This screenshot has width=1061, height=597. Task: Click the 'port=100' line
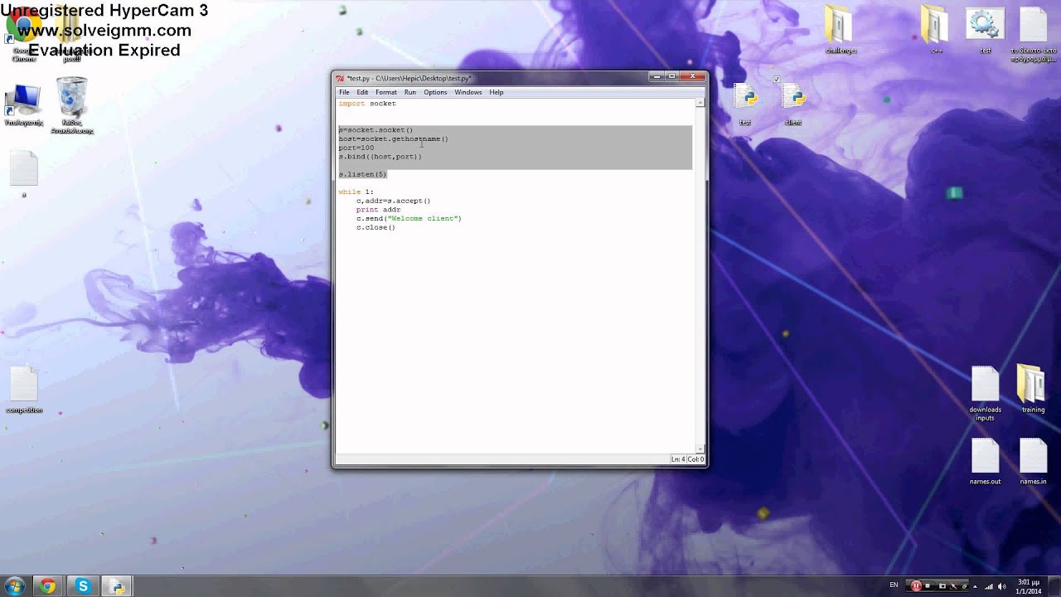(356, 148)
